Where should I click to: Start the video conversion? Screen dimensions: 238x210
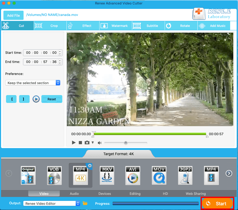[217, 203]
